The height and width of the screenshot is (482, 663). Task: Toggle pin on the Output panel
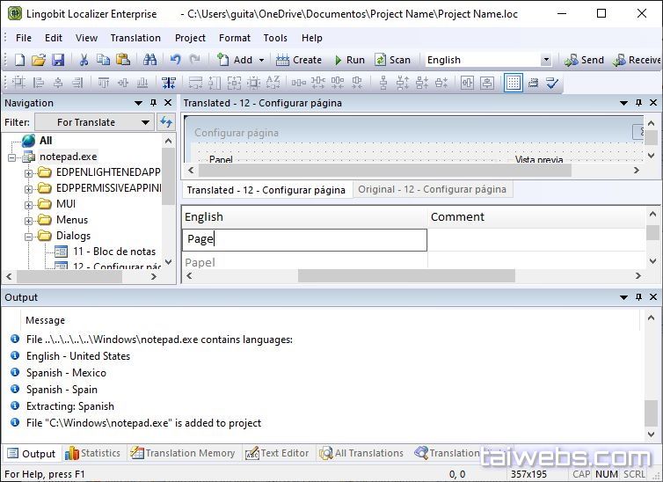point(638,297)
